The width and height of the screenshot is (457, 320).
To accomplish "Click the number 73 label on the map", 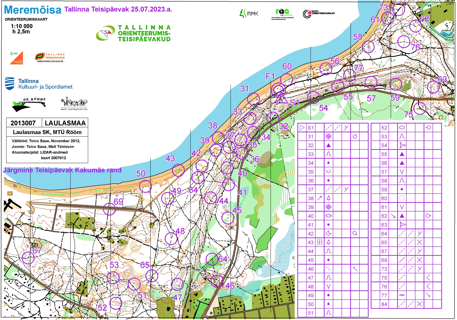I will coord(383,7).
